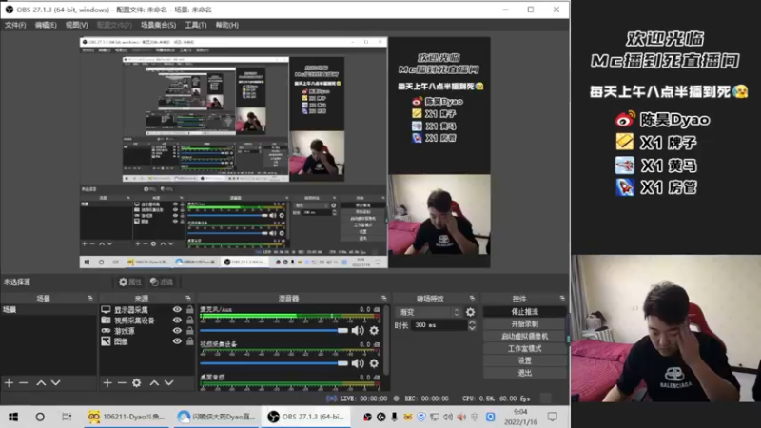Open the 视图(V) menu
This screenshot has height=428, width=761.
[x=77, y=25]
